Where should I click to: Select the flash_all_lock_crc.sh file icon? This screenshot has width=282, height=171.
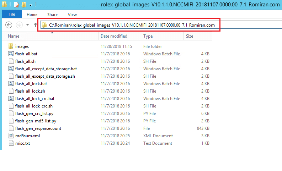(x=11, y=106)
